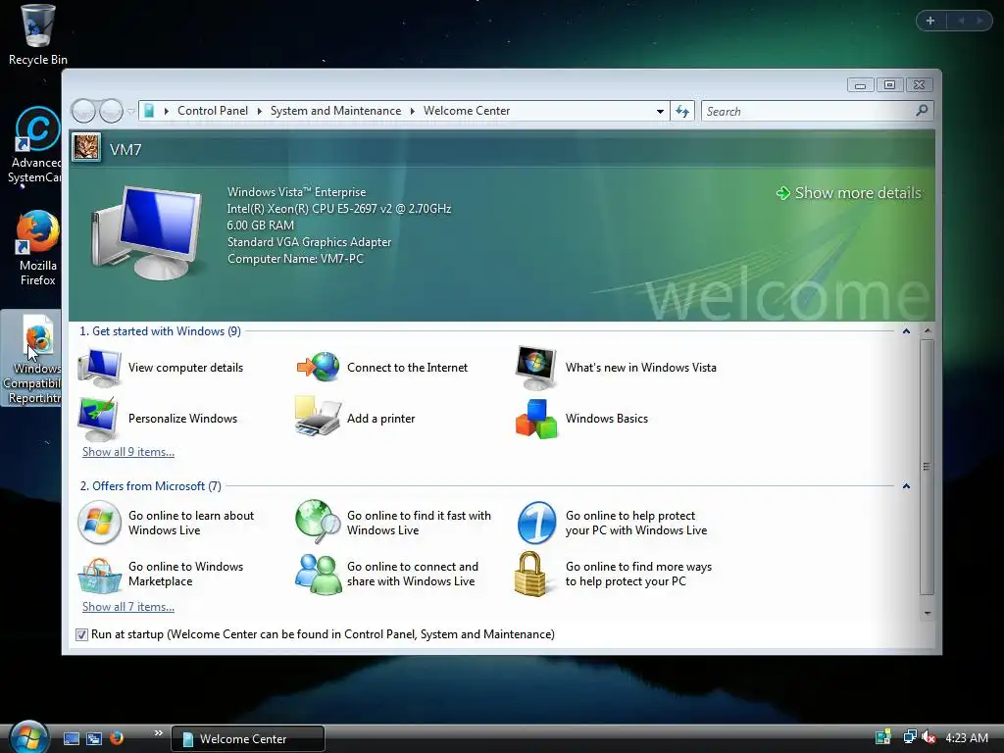This screenshot has width=1004, height=753.
Task: Select the Mozilla Firefox desktop shortcut
Action: tap(37, 248)
